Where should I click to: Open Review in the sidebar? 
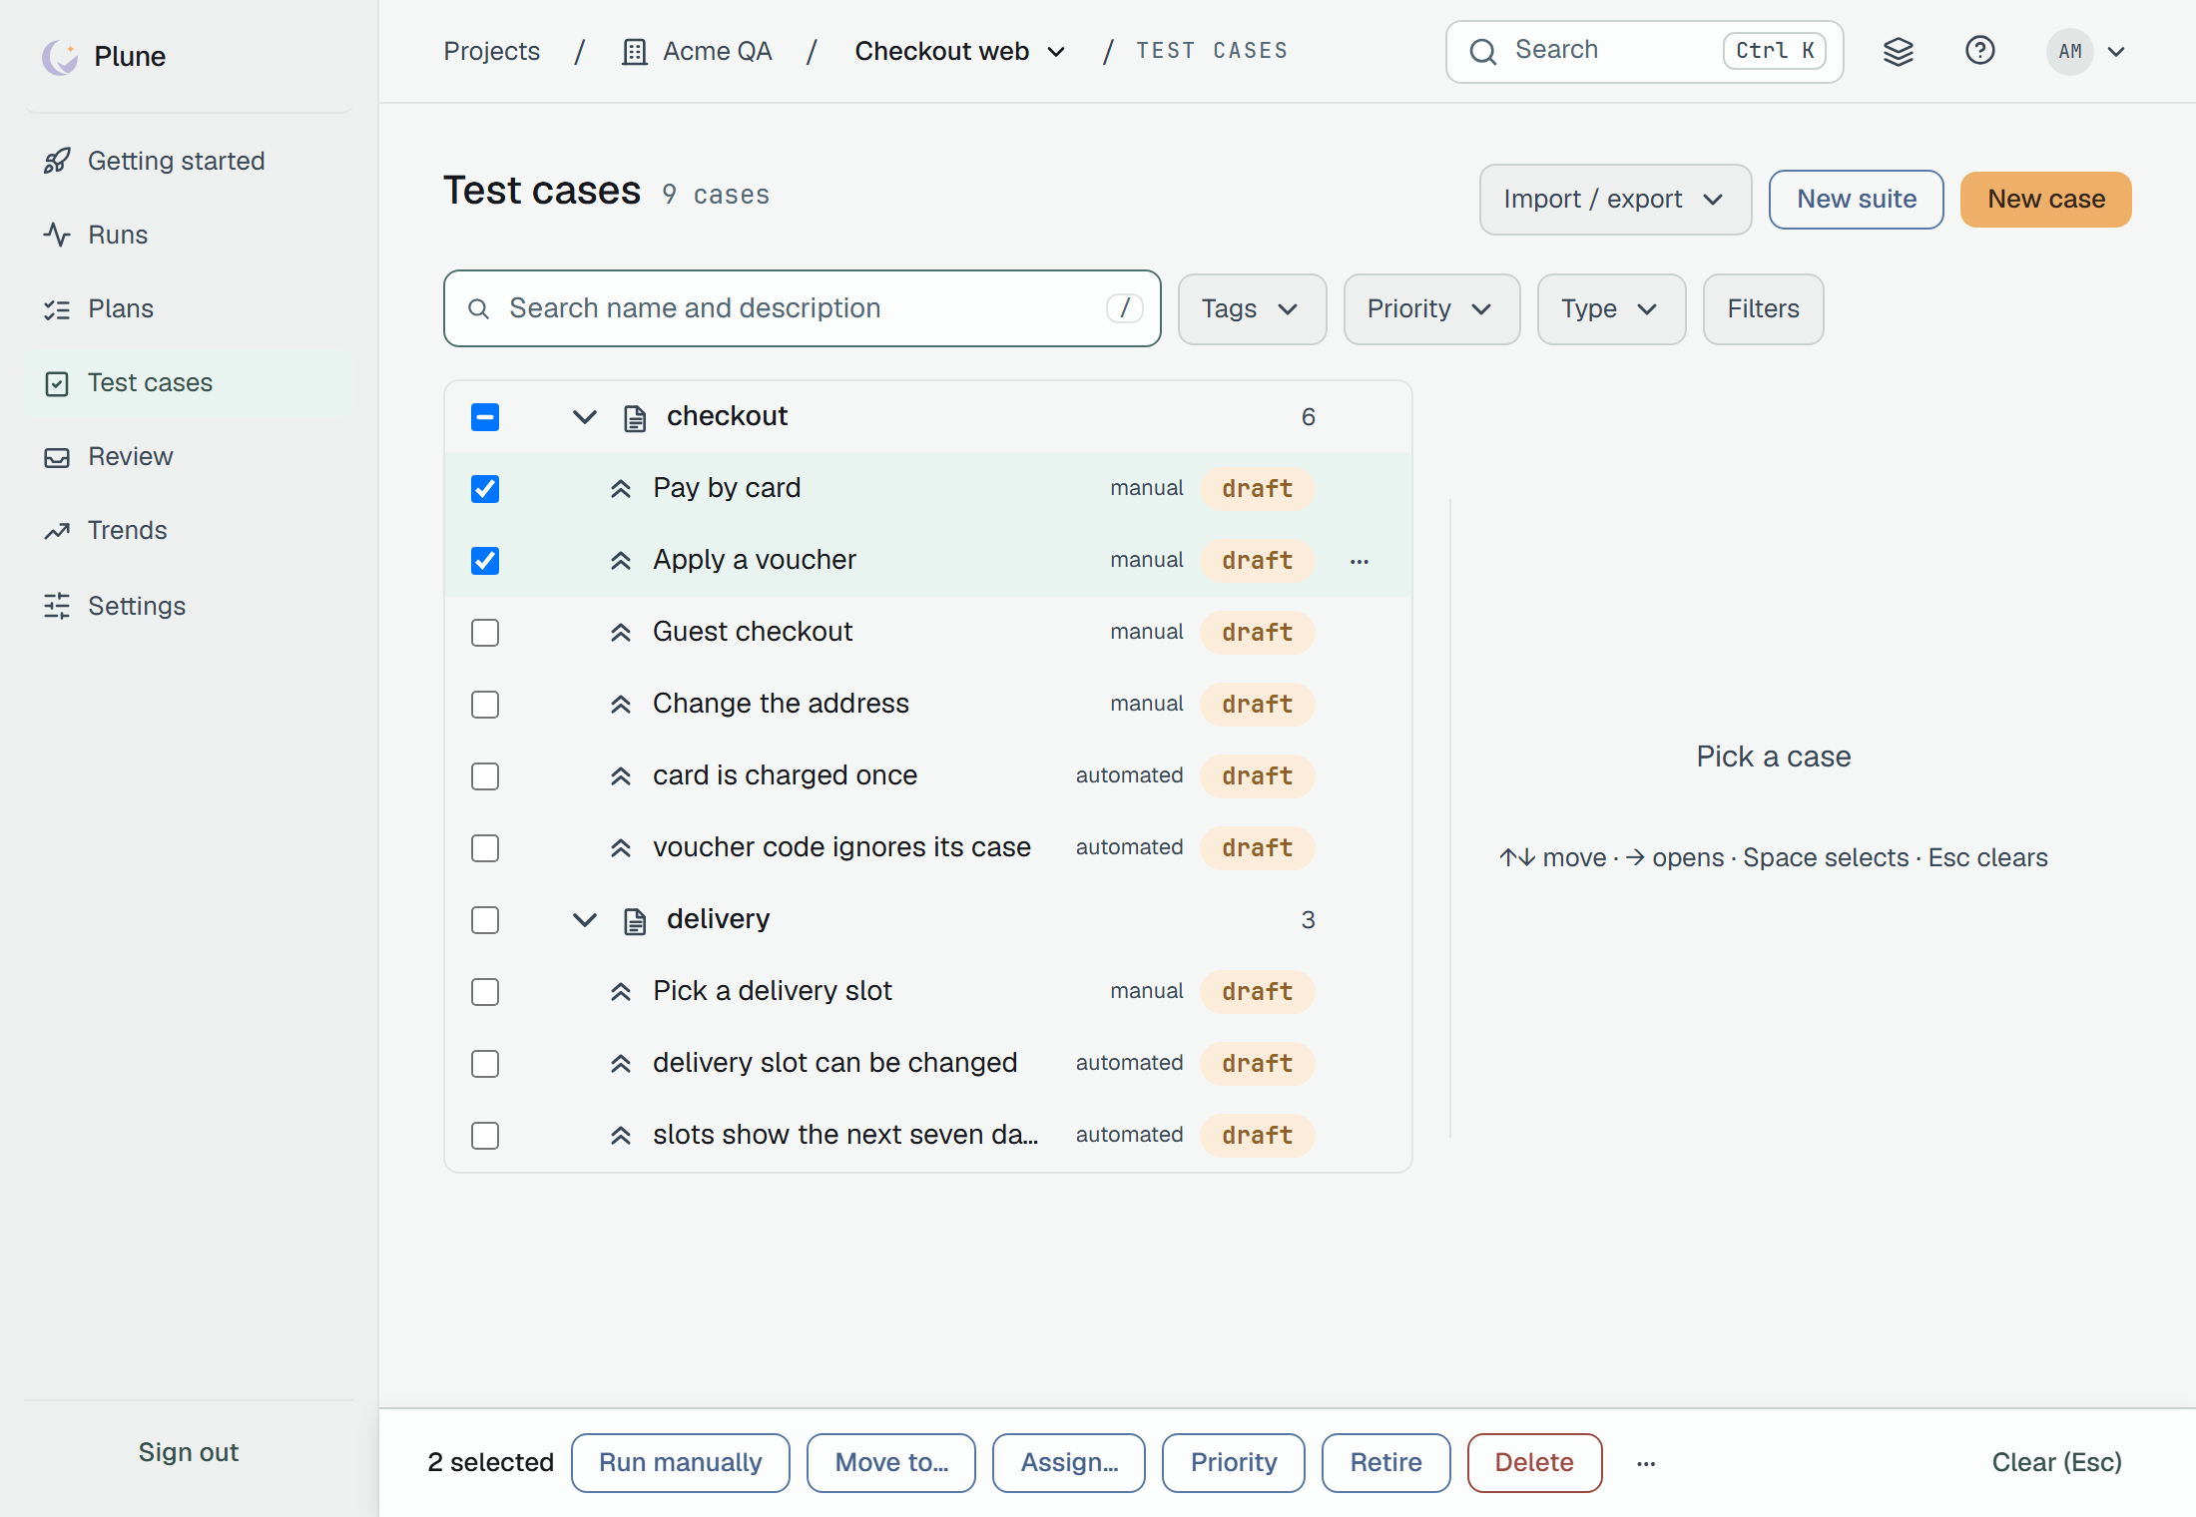188,456
